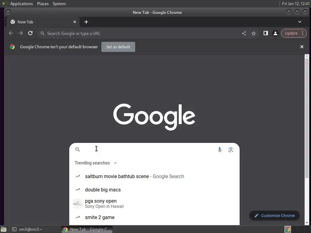The height and width of the screenshot is (233, 311).
Task: Click the browser back arrow
Action: pos(11,33)
